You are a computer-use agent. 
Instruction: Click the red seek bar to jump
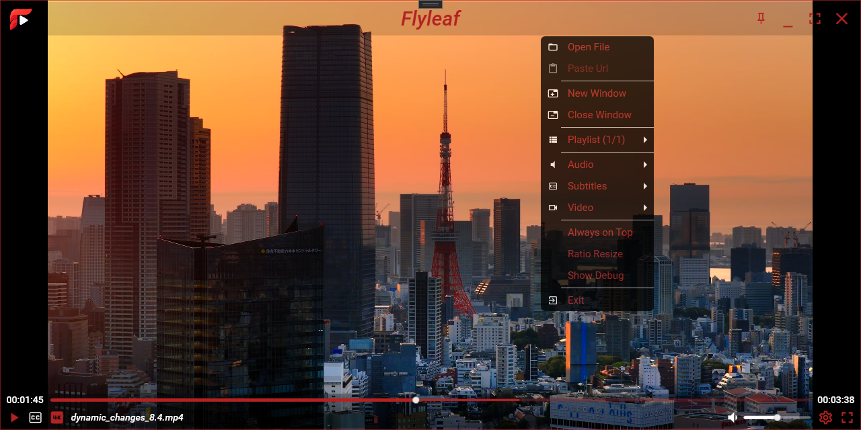(x=430, y=400)
